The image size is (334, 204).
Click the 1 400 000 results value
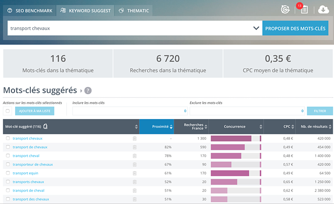[x=322, y=156]
